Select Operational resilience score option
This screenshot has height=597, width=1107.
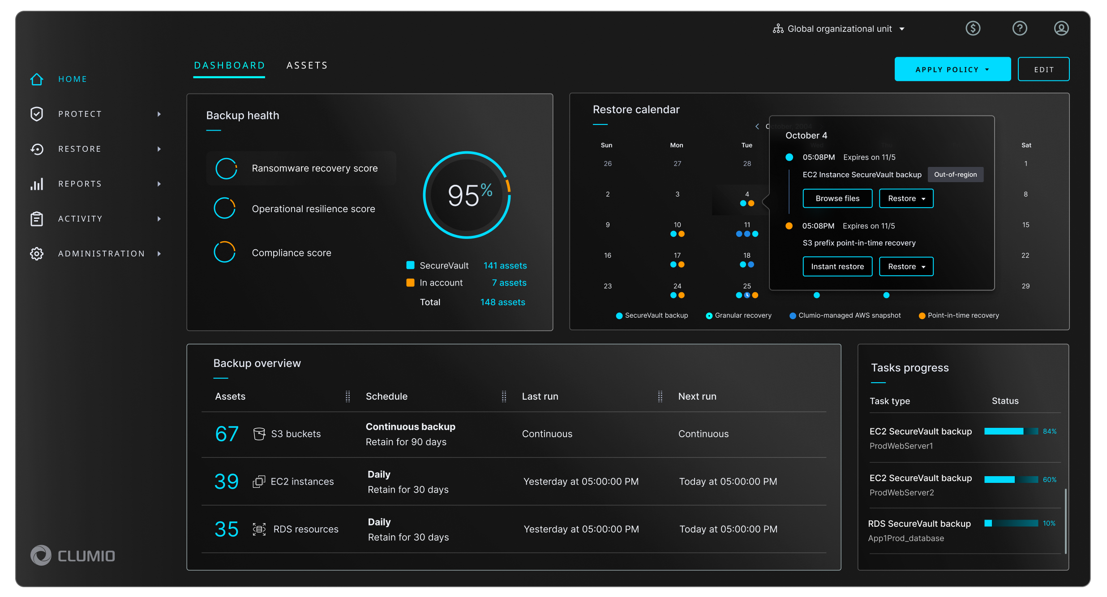(x=313, y=209)
